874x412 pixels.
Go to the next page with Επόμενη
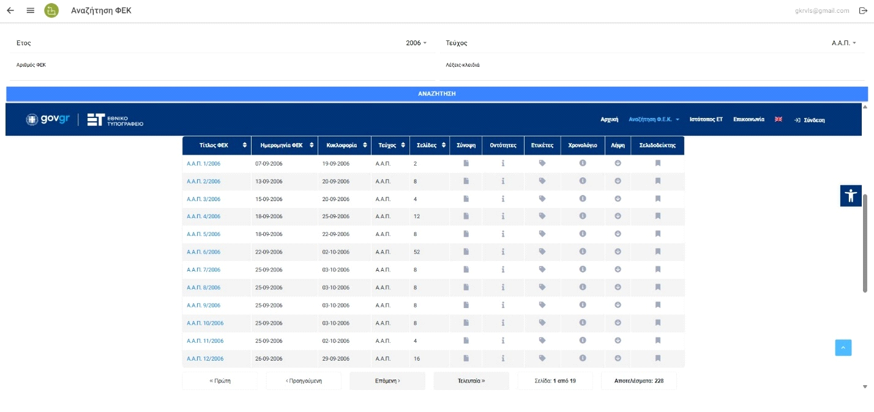click(x=387, y=381)
